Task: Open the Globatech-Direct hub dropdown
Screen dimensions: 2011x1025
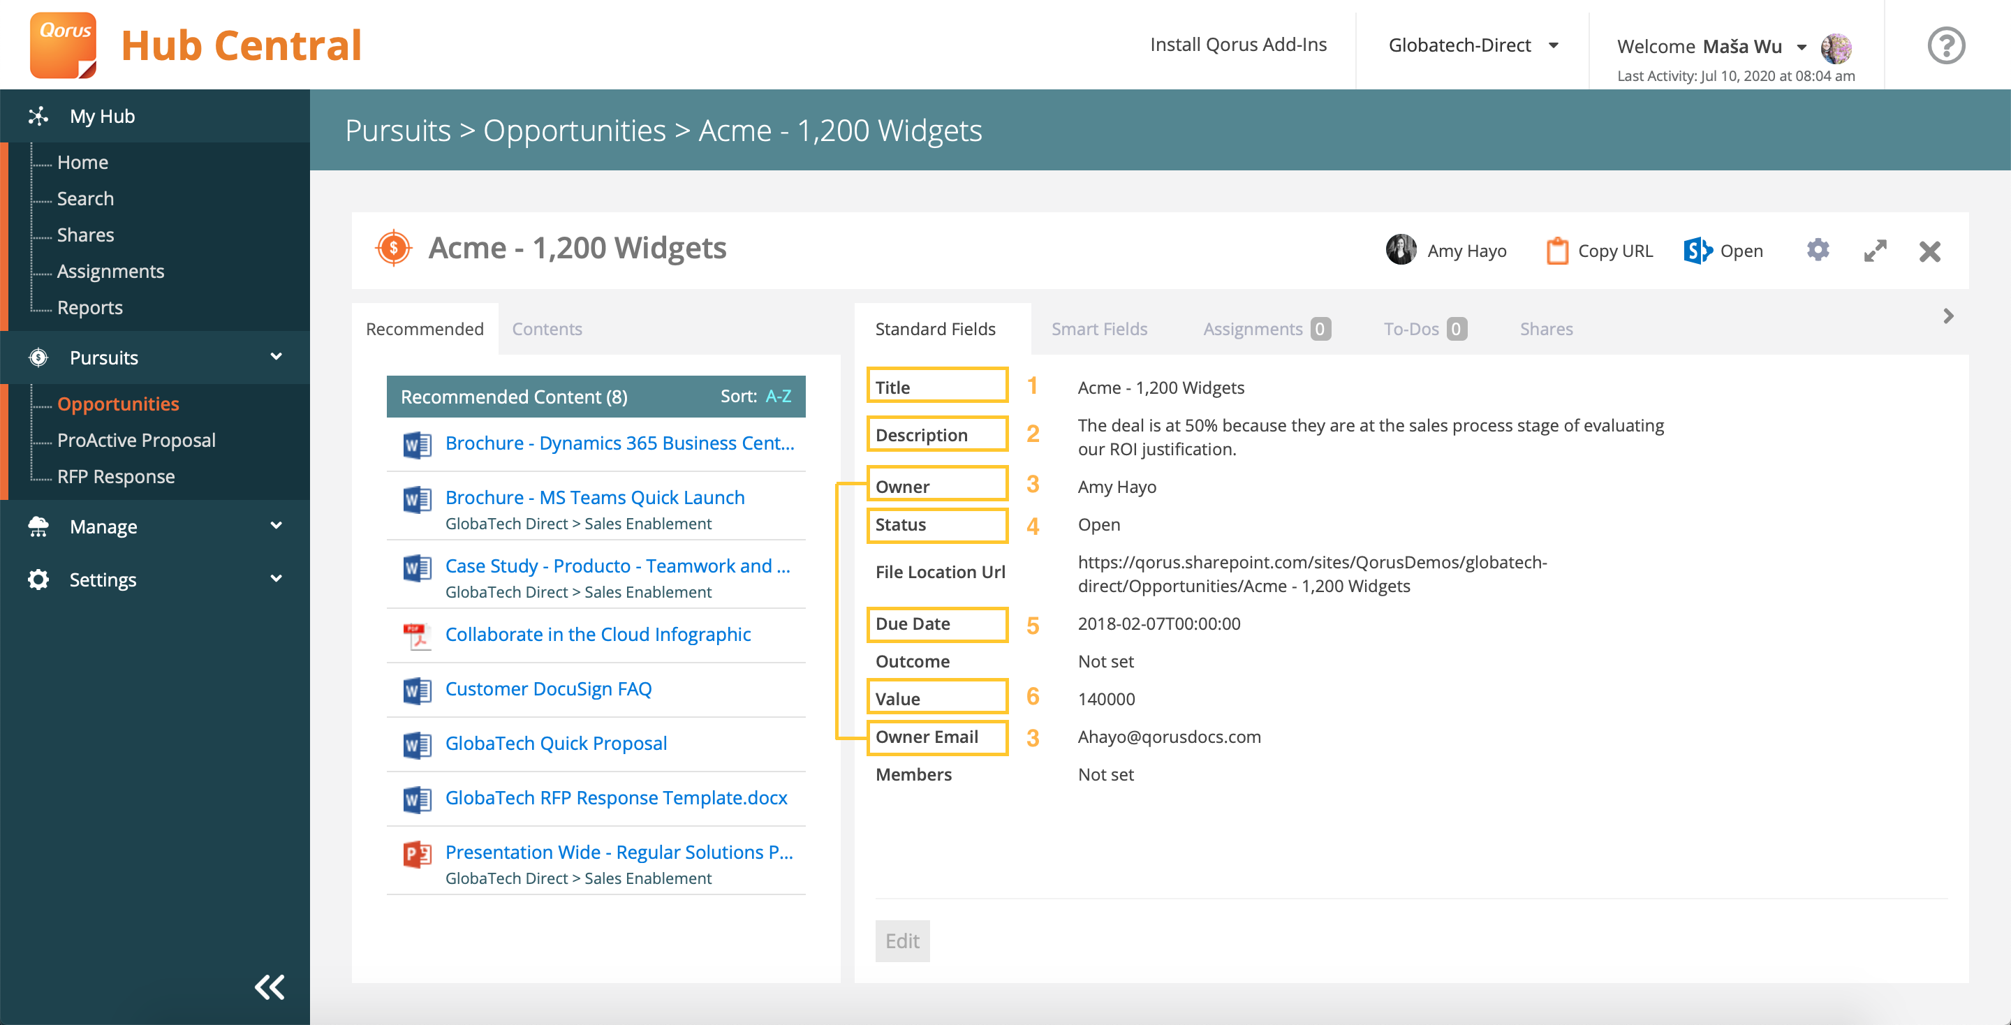Action: coord(1473,45)
